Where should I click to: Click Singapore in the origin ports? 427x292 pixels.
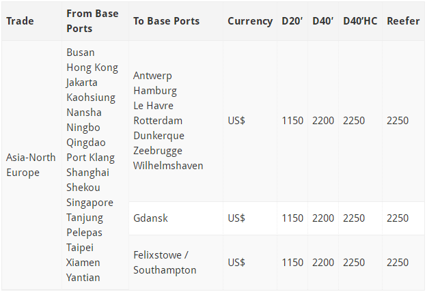89,203
